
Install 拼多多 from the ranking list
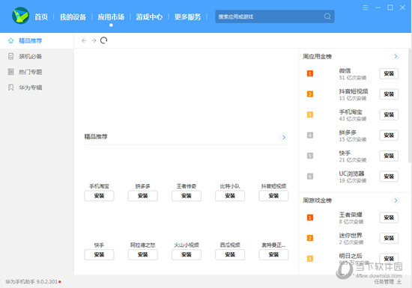(x=389, y=135)
